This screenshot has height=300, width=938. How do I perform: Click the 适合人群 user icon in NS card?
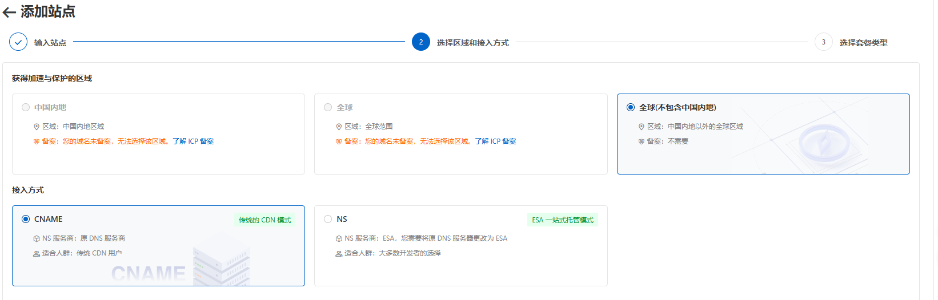[x=339, y=254]
